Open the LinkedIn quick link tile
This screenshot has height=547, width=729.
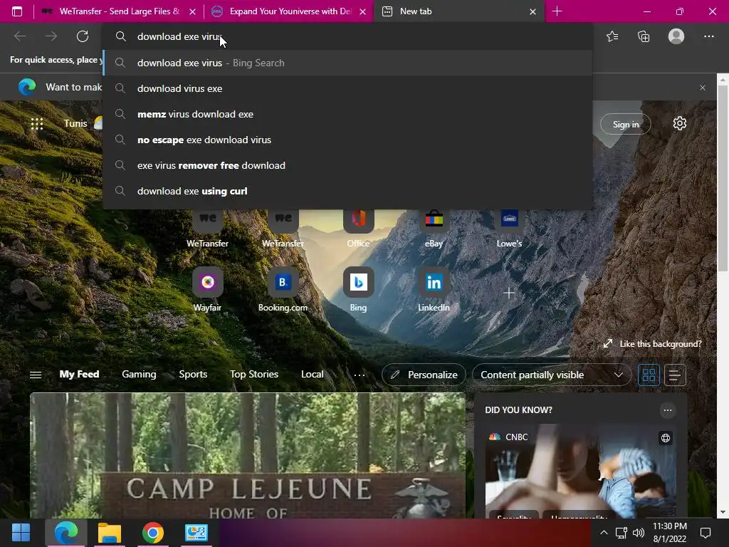[x=434, y=289]
